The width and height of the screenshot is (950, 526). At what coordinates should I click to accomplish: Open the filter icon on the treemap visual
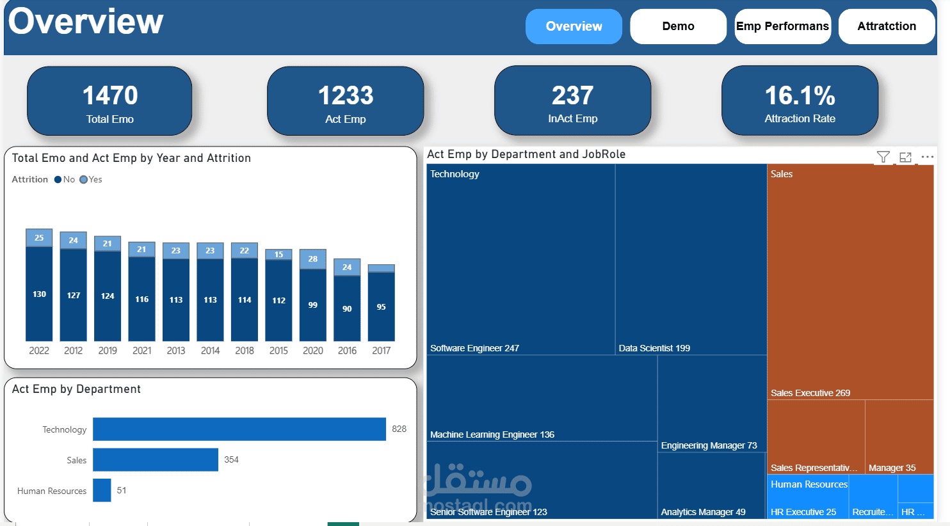[x=883, y=156]
